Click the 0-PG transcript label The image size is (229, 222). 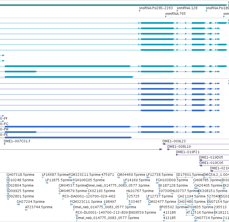[4, 124]
